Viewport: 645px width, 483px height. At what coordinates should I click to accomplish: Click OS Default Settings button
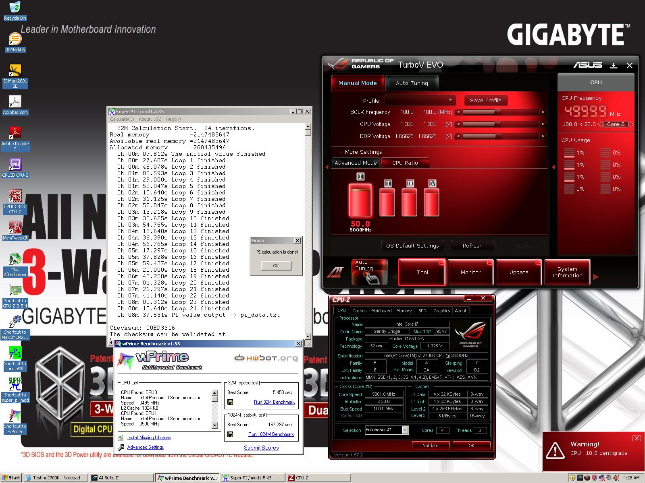[412, 246]
